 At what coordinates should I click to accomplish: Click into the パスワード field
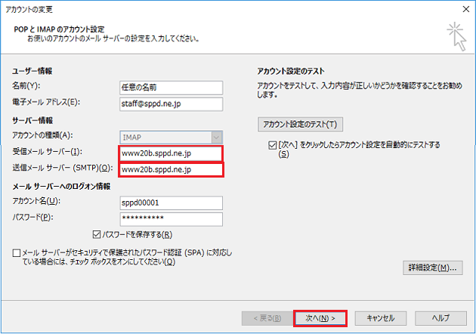click(171, 218)
